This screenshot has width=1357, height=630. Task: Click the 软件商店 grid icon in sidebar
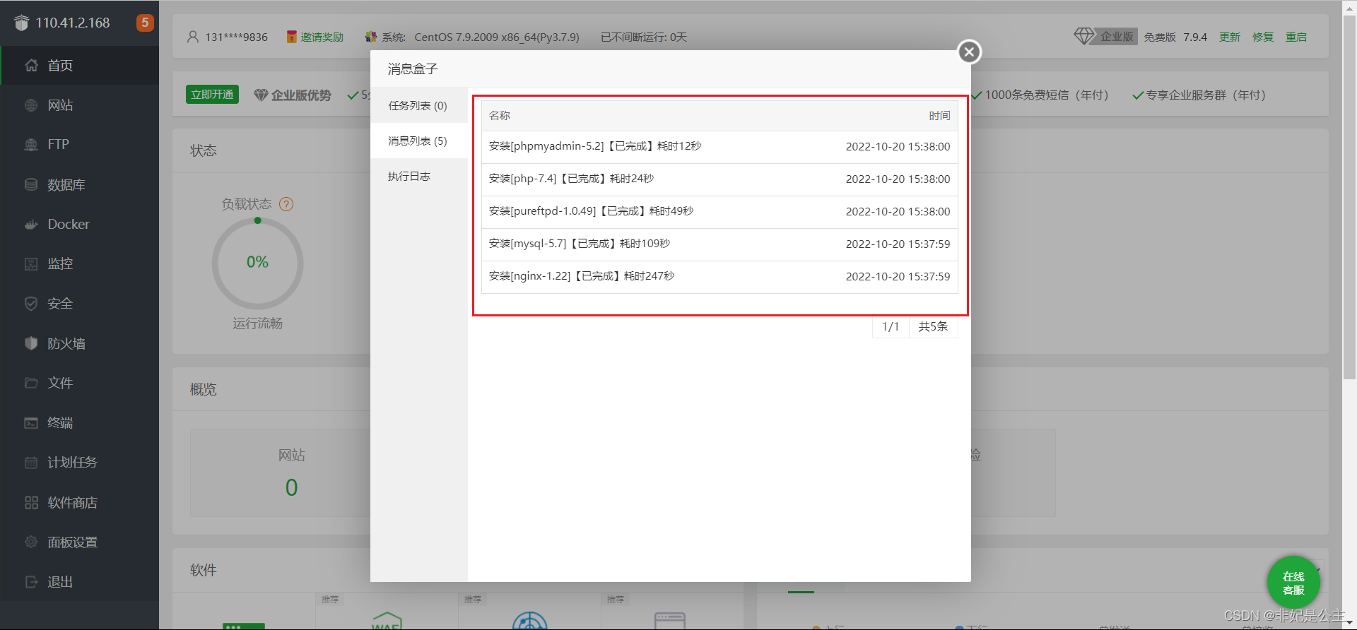tap(31, 502)
